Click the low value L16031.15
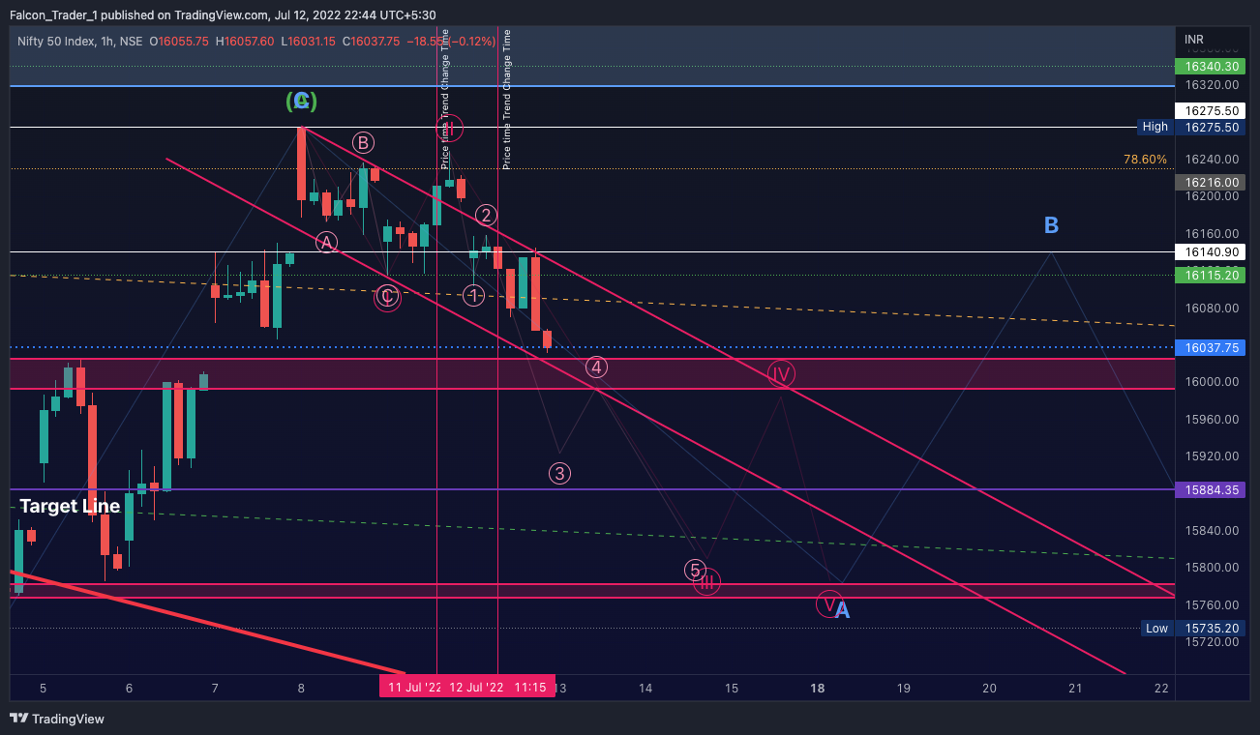The image size is (1260, 735). 309,41
